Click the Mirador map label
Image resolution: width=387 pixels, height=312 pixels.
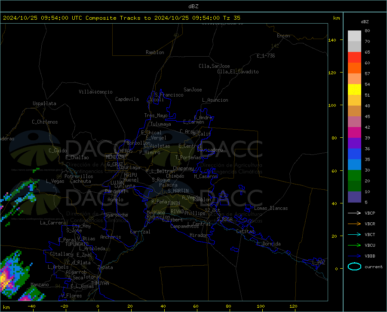198,235
